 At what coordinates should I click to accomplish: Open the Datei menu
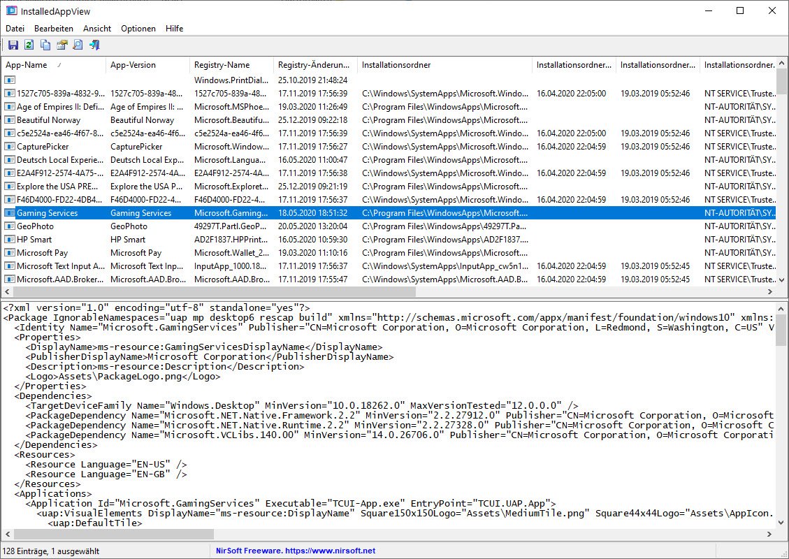tap(15, 29)
